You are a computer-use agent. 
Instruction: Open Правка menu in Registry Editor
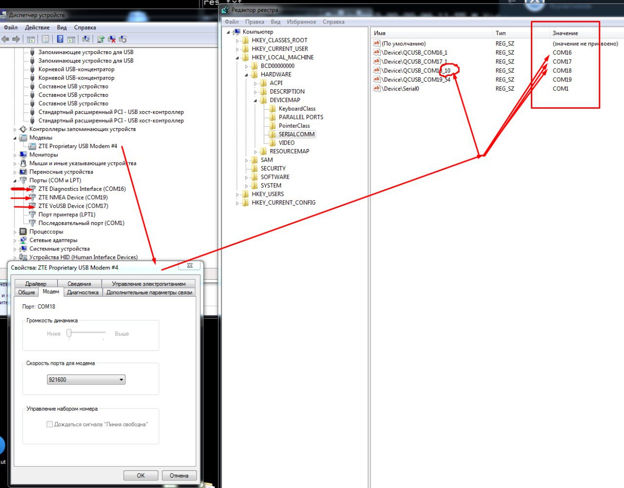254,22
